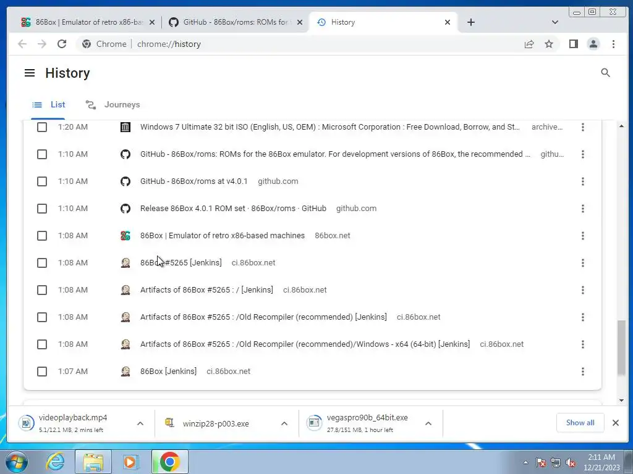Switch to the List tab

click(48, 105)
